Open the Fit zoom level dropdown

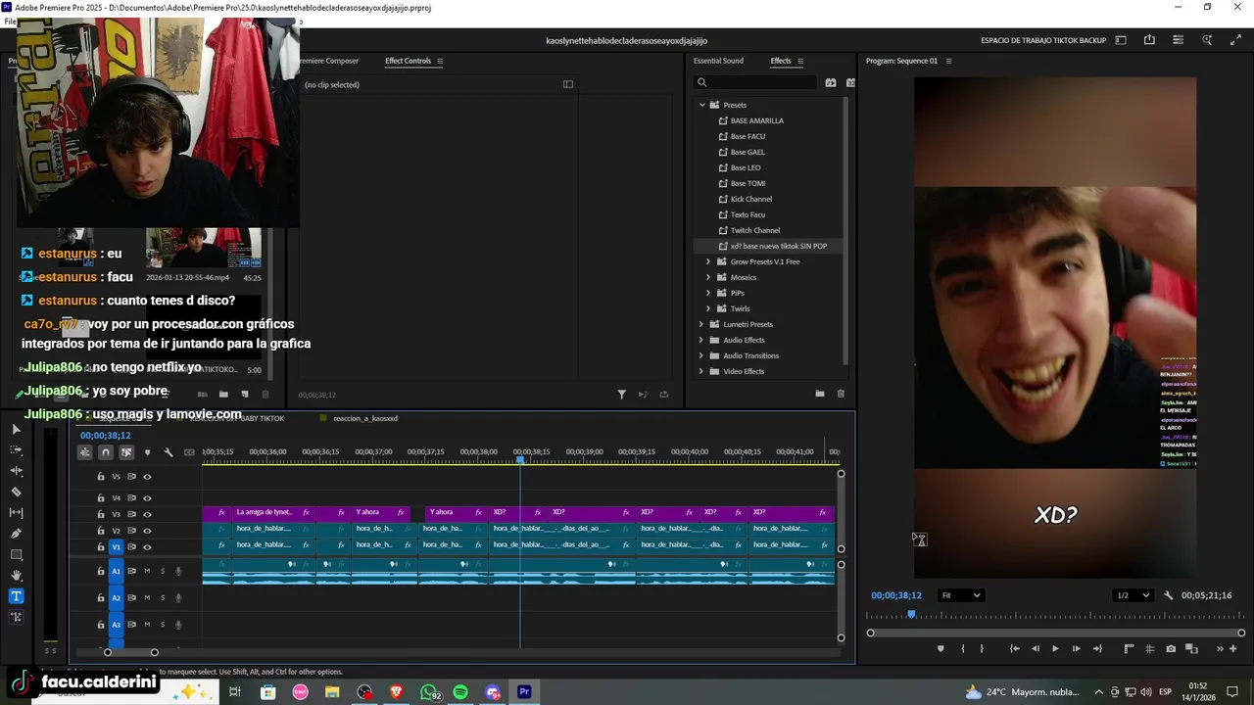(x=960, y=595)
